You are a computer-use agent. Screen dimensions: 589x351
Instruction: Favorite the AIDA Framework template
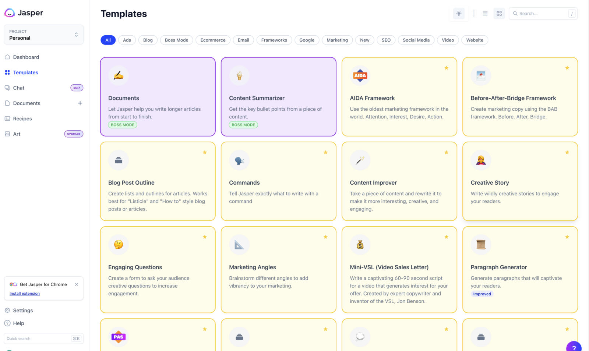[x=446, y=68]
